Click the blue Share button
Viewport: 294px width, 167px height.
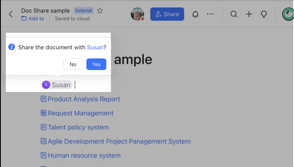point(167,14)
